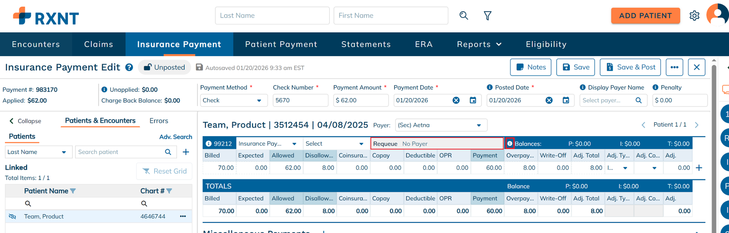Toggle the Unposted lock status
Screen dimensions: 729x233
(164, 68)
